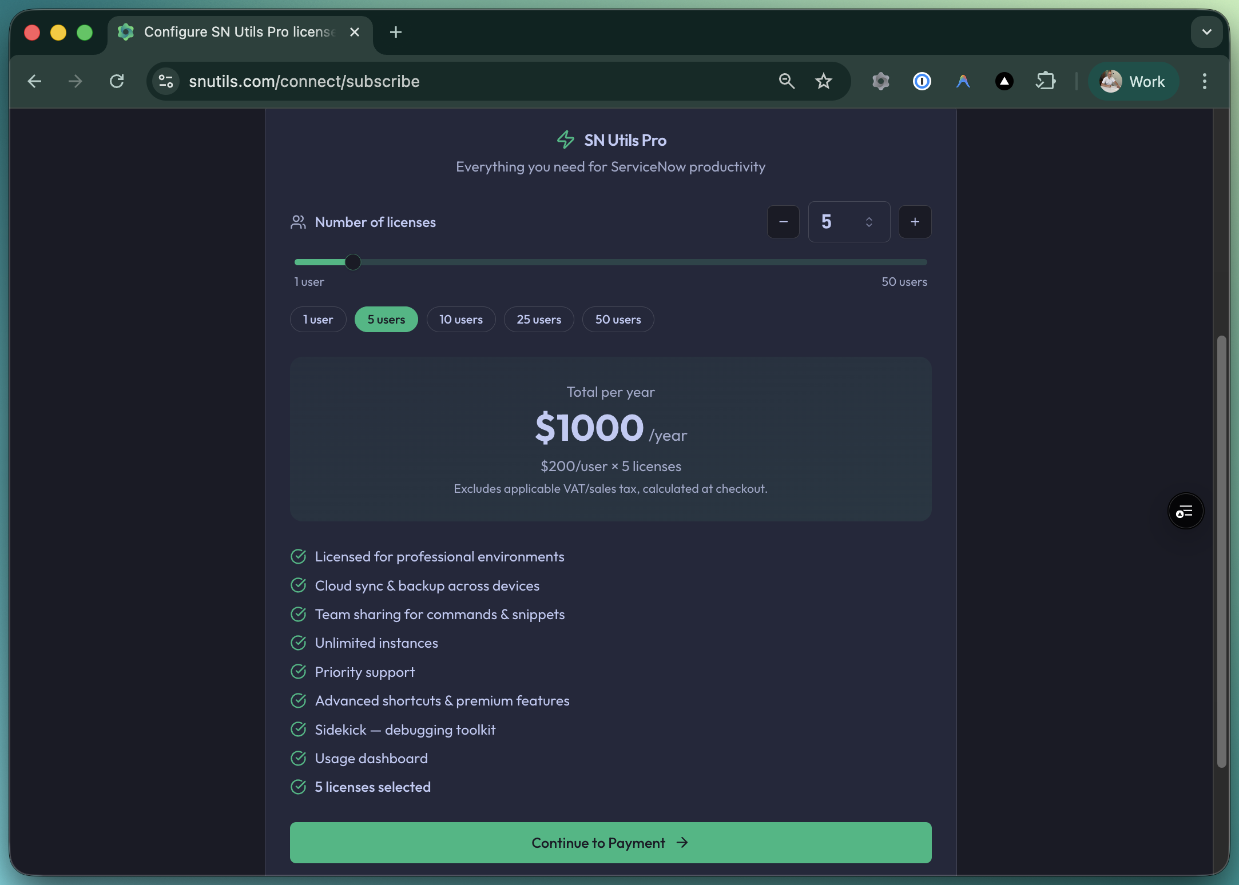Open Chrome's three-dot menu
The width and height of the screenshot is (1239, 885).
(1204, 81)
